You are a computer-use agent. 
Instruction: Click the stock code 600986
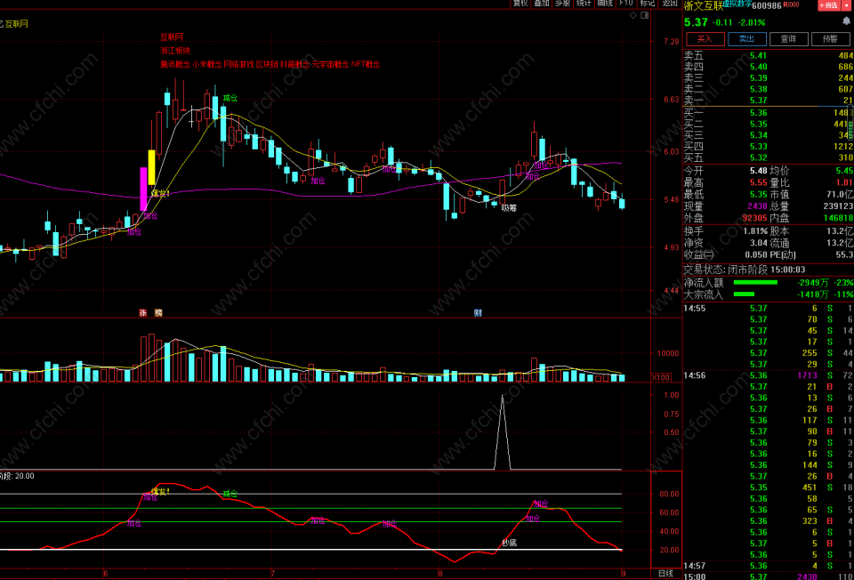pos(767,6)
